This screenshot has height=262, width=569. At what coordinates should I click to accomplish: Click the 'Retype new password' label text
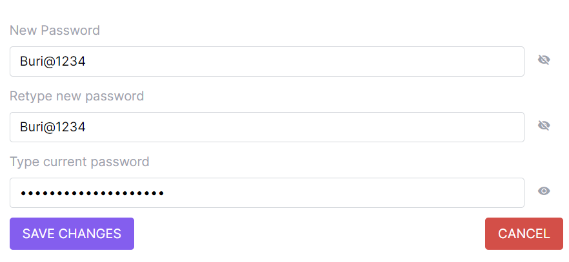(x=77, y=96)
